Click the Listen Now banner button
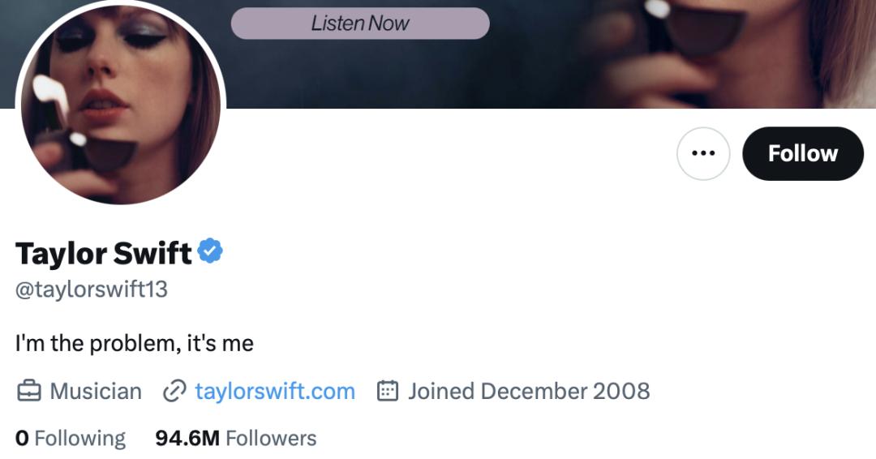The height and width of the screenshot is (459, 876). 360,24
